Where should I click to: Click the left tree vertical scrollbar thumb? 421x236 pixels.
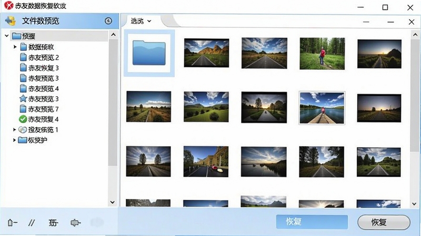[113, 102]
